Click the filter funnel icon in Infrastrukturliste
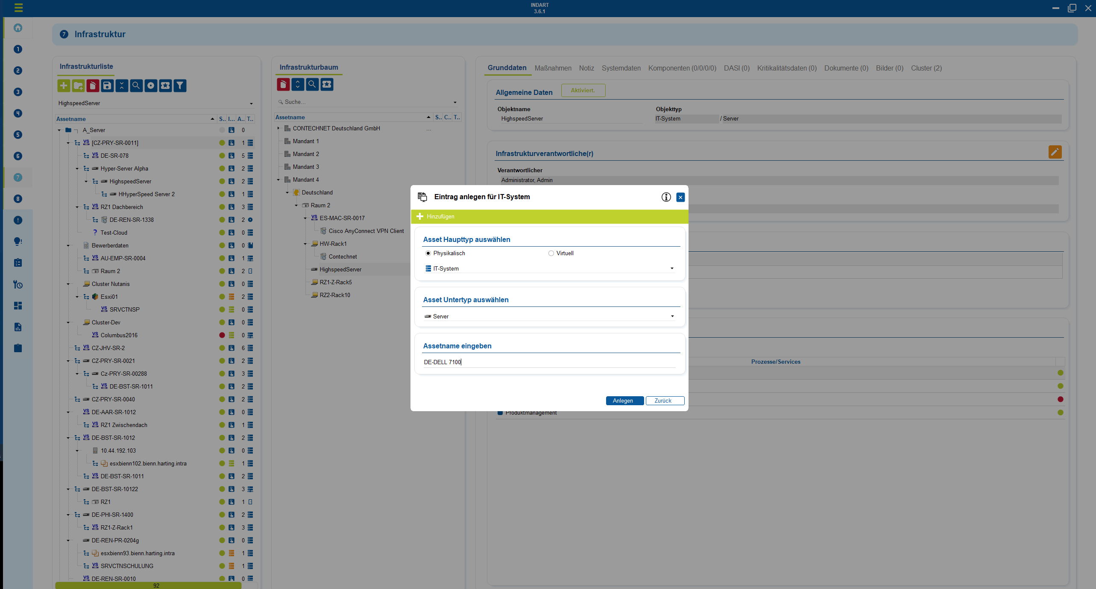1096x589 pixels. coord(180,85)
